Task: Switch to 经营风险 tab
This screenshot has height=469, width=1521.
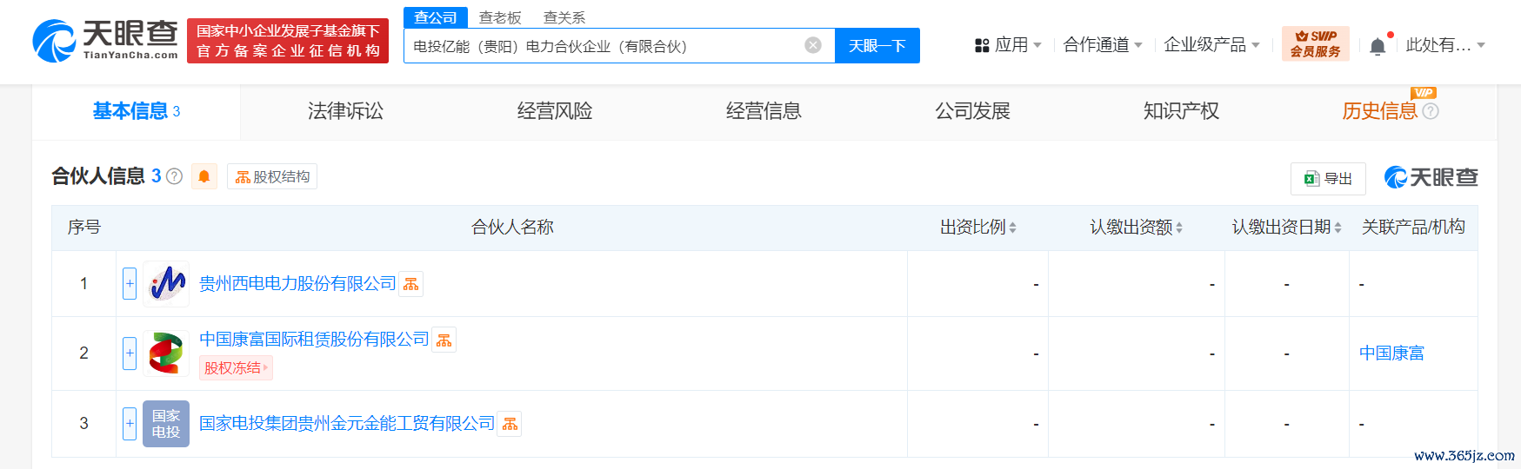Action: point(555,111)
